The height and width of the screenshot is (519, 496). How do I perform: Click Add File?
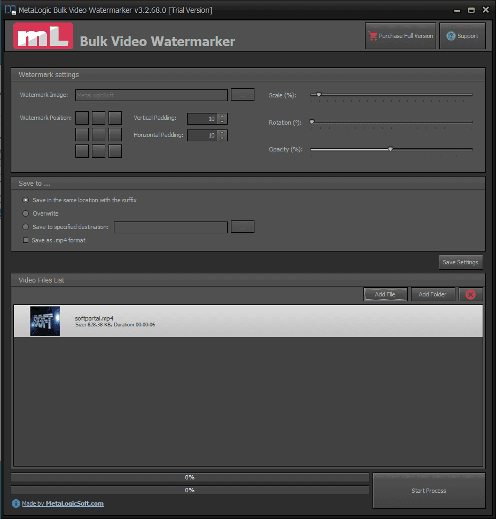[385, 294]
